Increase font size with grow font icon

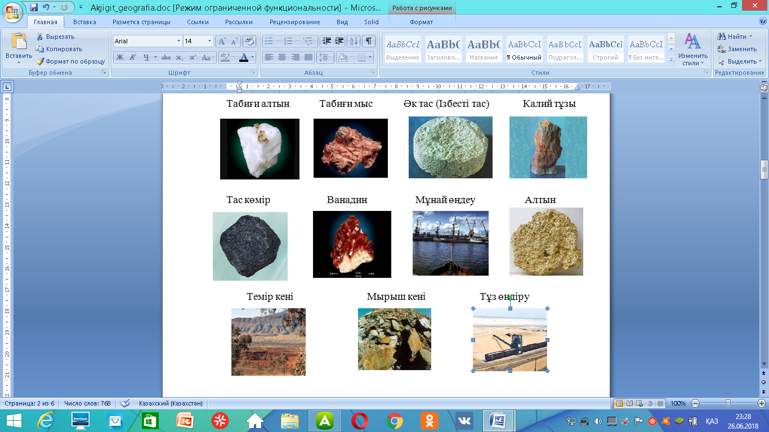point(222,41)
